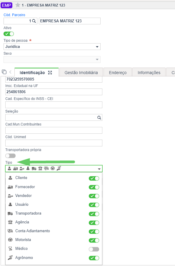Click the Cód. Unimed input field
The image size is (175, 266).
[54, 143]
